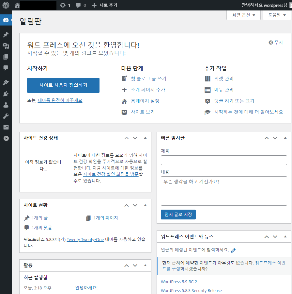This screenshot has width=292, height=294.
Task: Click 임시 글로 저장 button
Action: click(178, 215)
